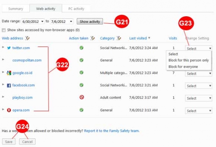The width and height of the screenshot is (216, 147).
Task: Click the Cancel button
Action: click(x=27, y=142)
